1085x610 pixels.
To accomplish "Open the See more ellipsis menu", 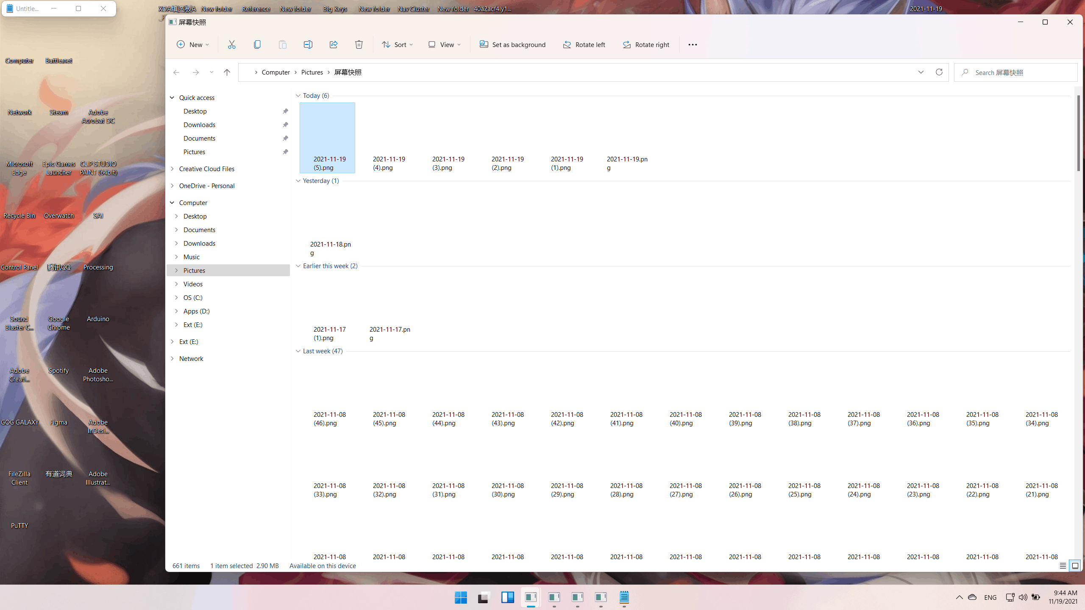I will [x=693, y=44].
